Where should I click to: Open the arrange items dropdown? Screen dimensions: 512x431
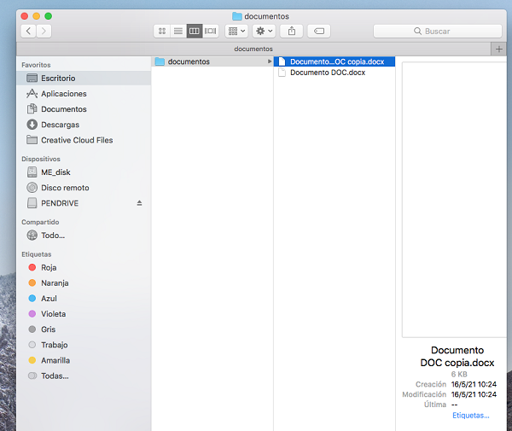[236, 31]
